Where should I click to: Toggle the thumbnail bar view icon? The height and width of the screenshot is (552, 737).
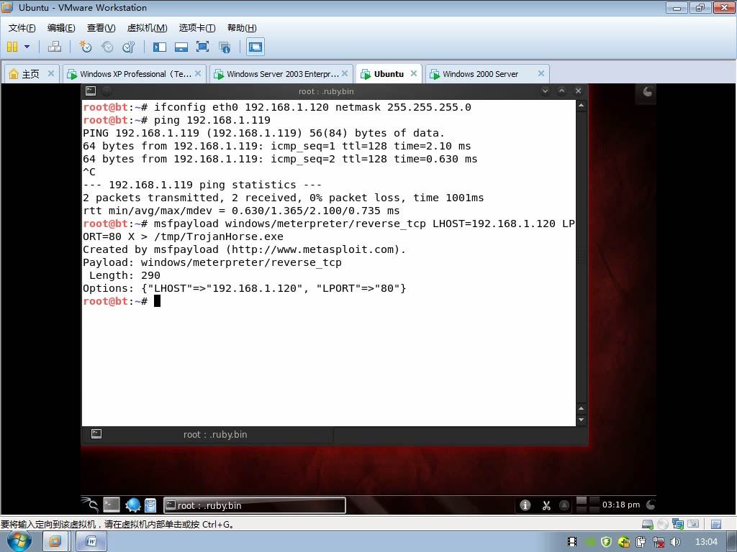[x=181, y=47]
